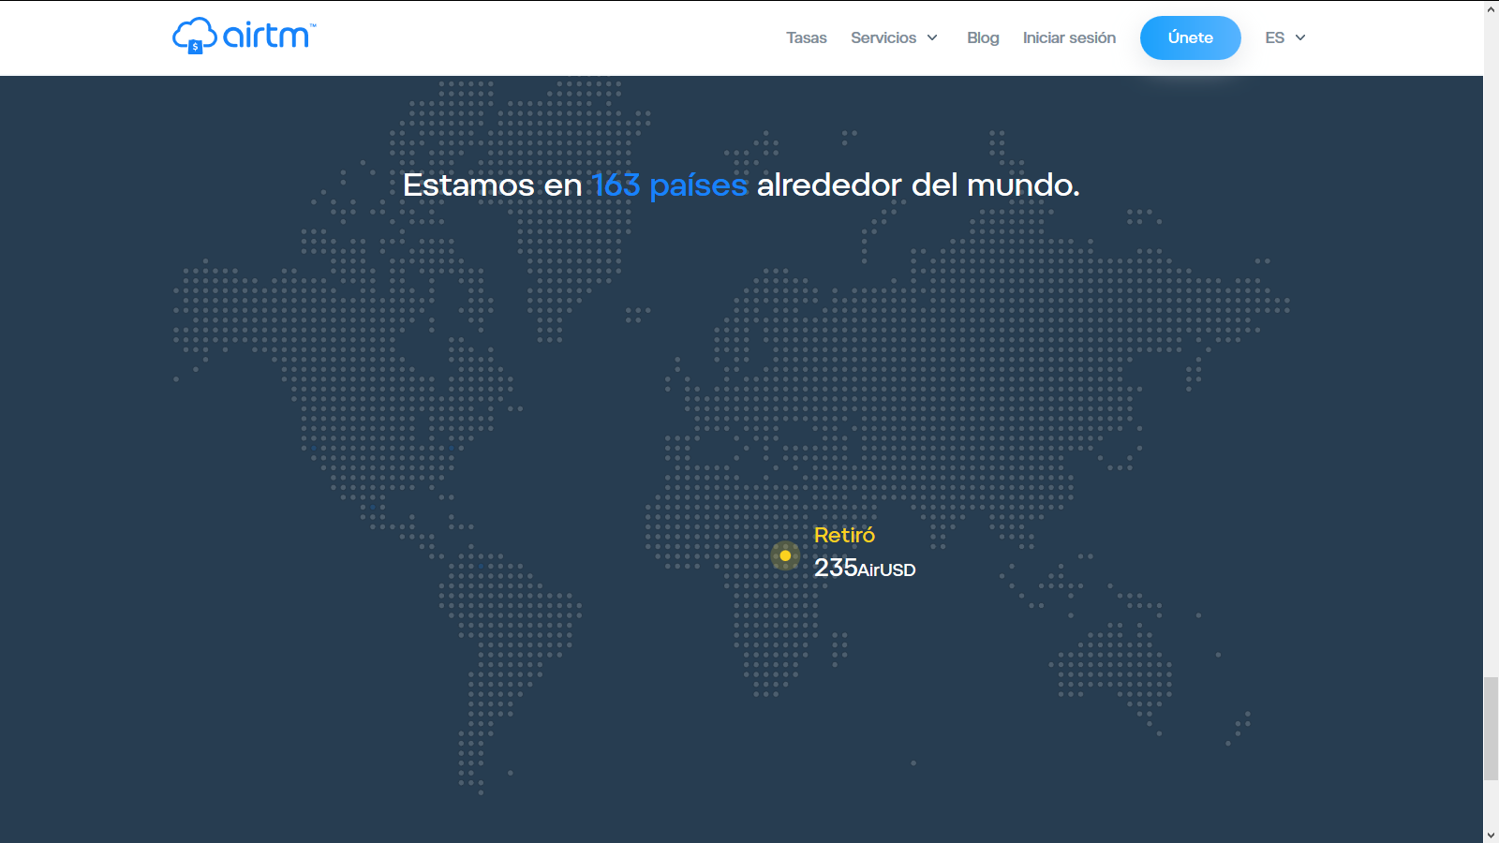This screenshot has height=843, width=1499.
Task: Click the '235 AirUSD' amount text
Action: pos(865,568)
